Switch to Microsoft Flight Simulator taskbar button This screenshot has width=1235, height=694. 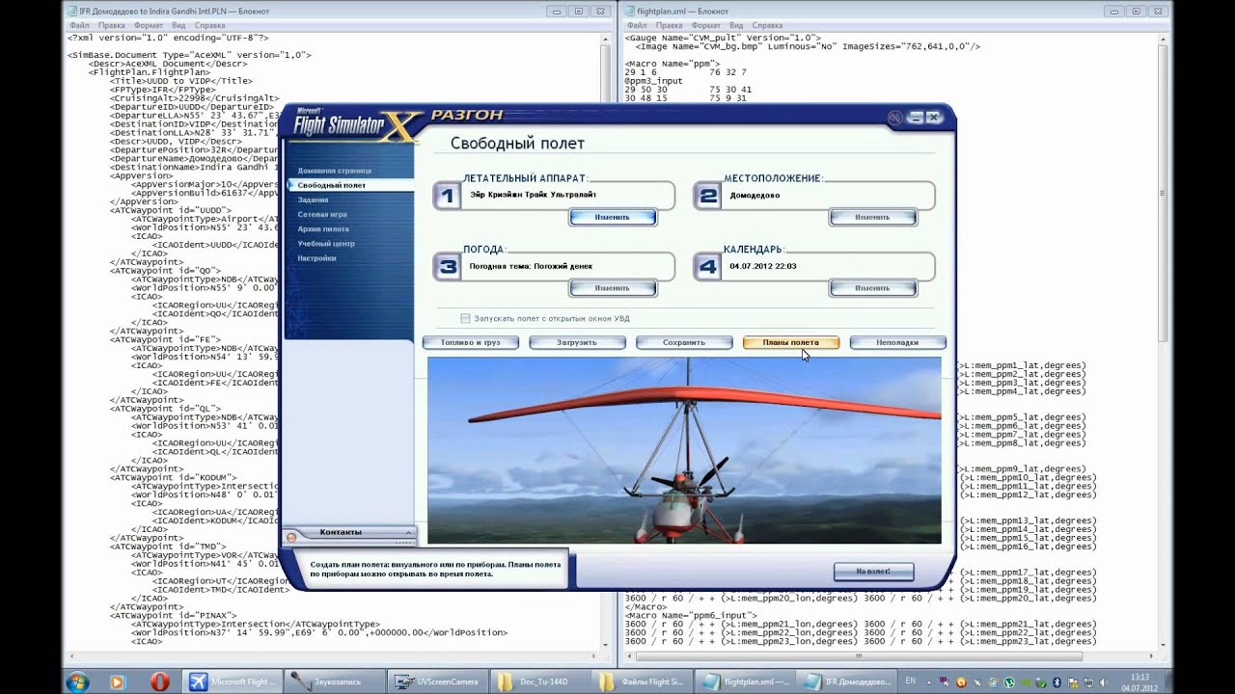coord(234,681)
